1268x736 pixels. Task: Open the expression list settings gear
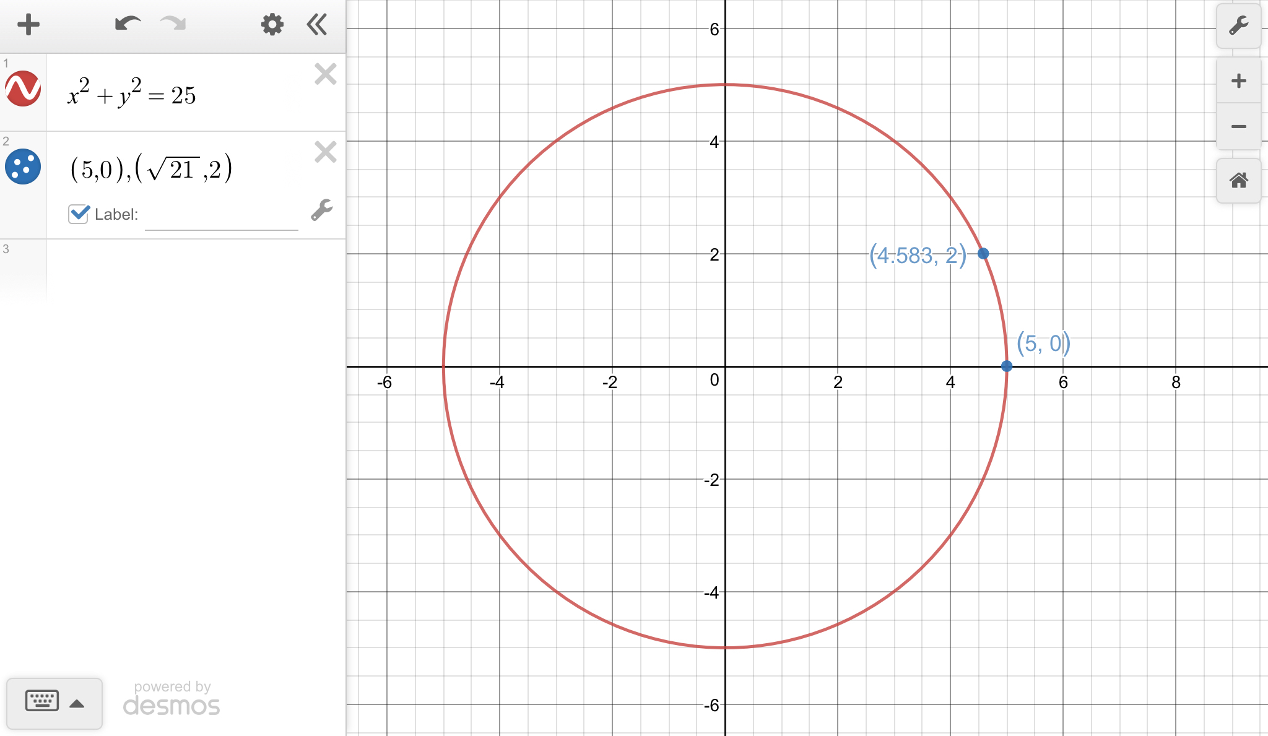[x=272, y=25]
